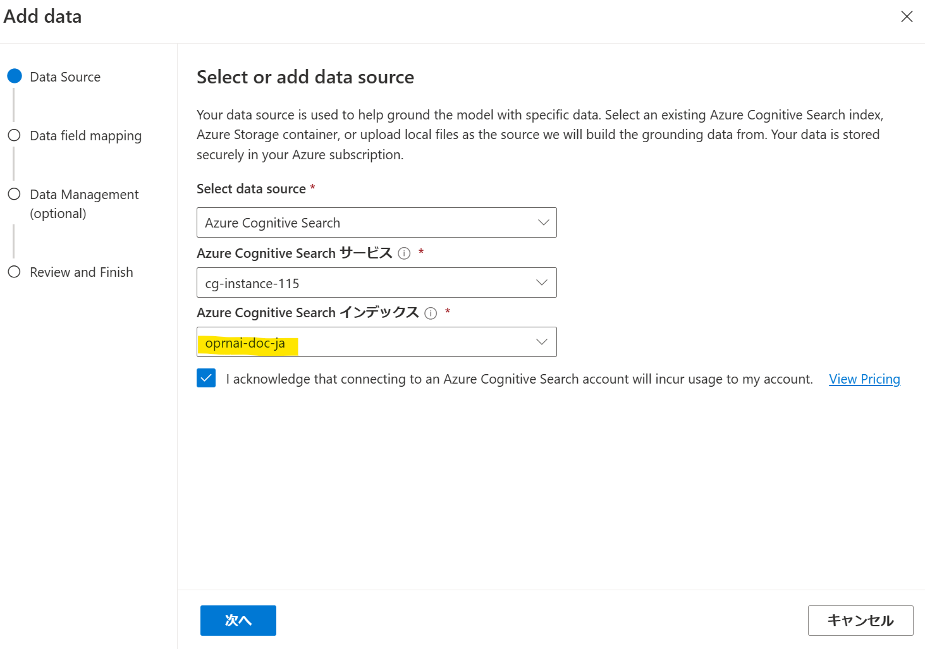Open the Cognitive Search service dropdown chevron
The width and height of the screenshot is (925, 649).
541,282
